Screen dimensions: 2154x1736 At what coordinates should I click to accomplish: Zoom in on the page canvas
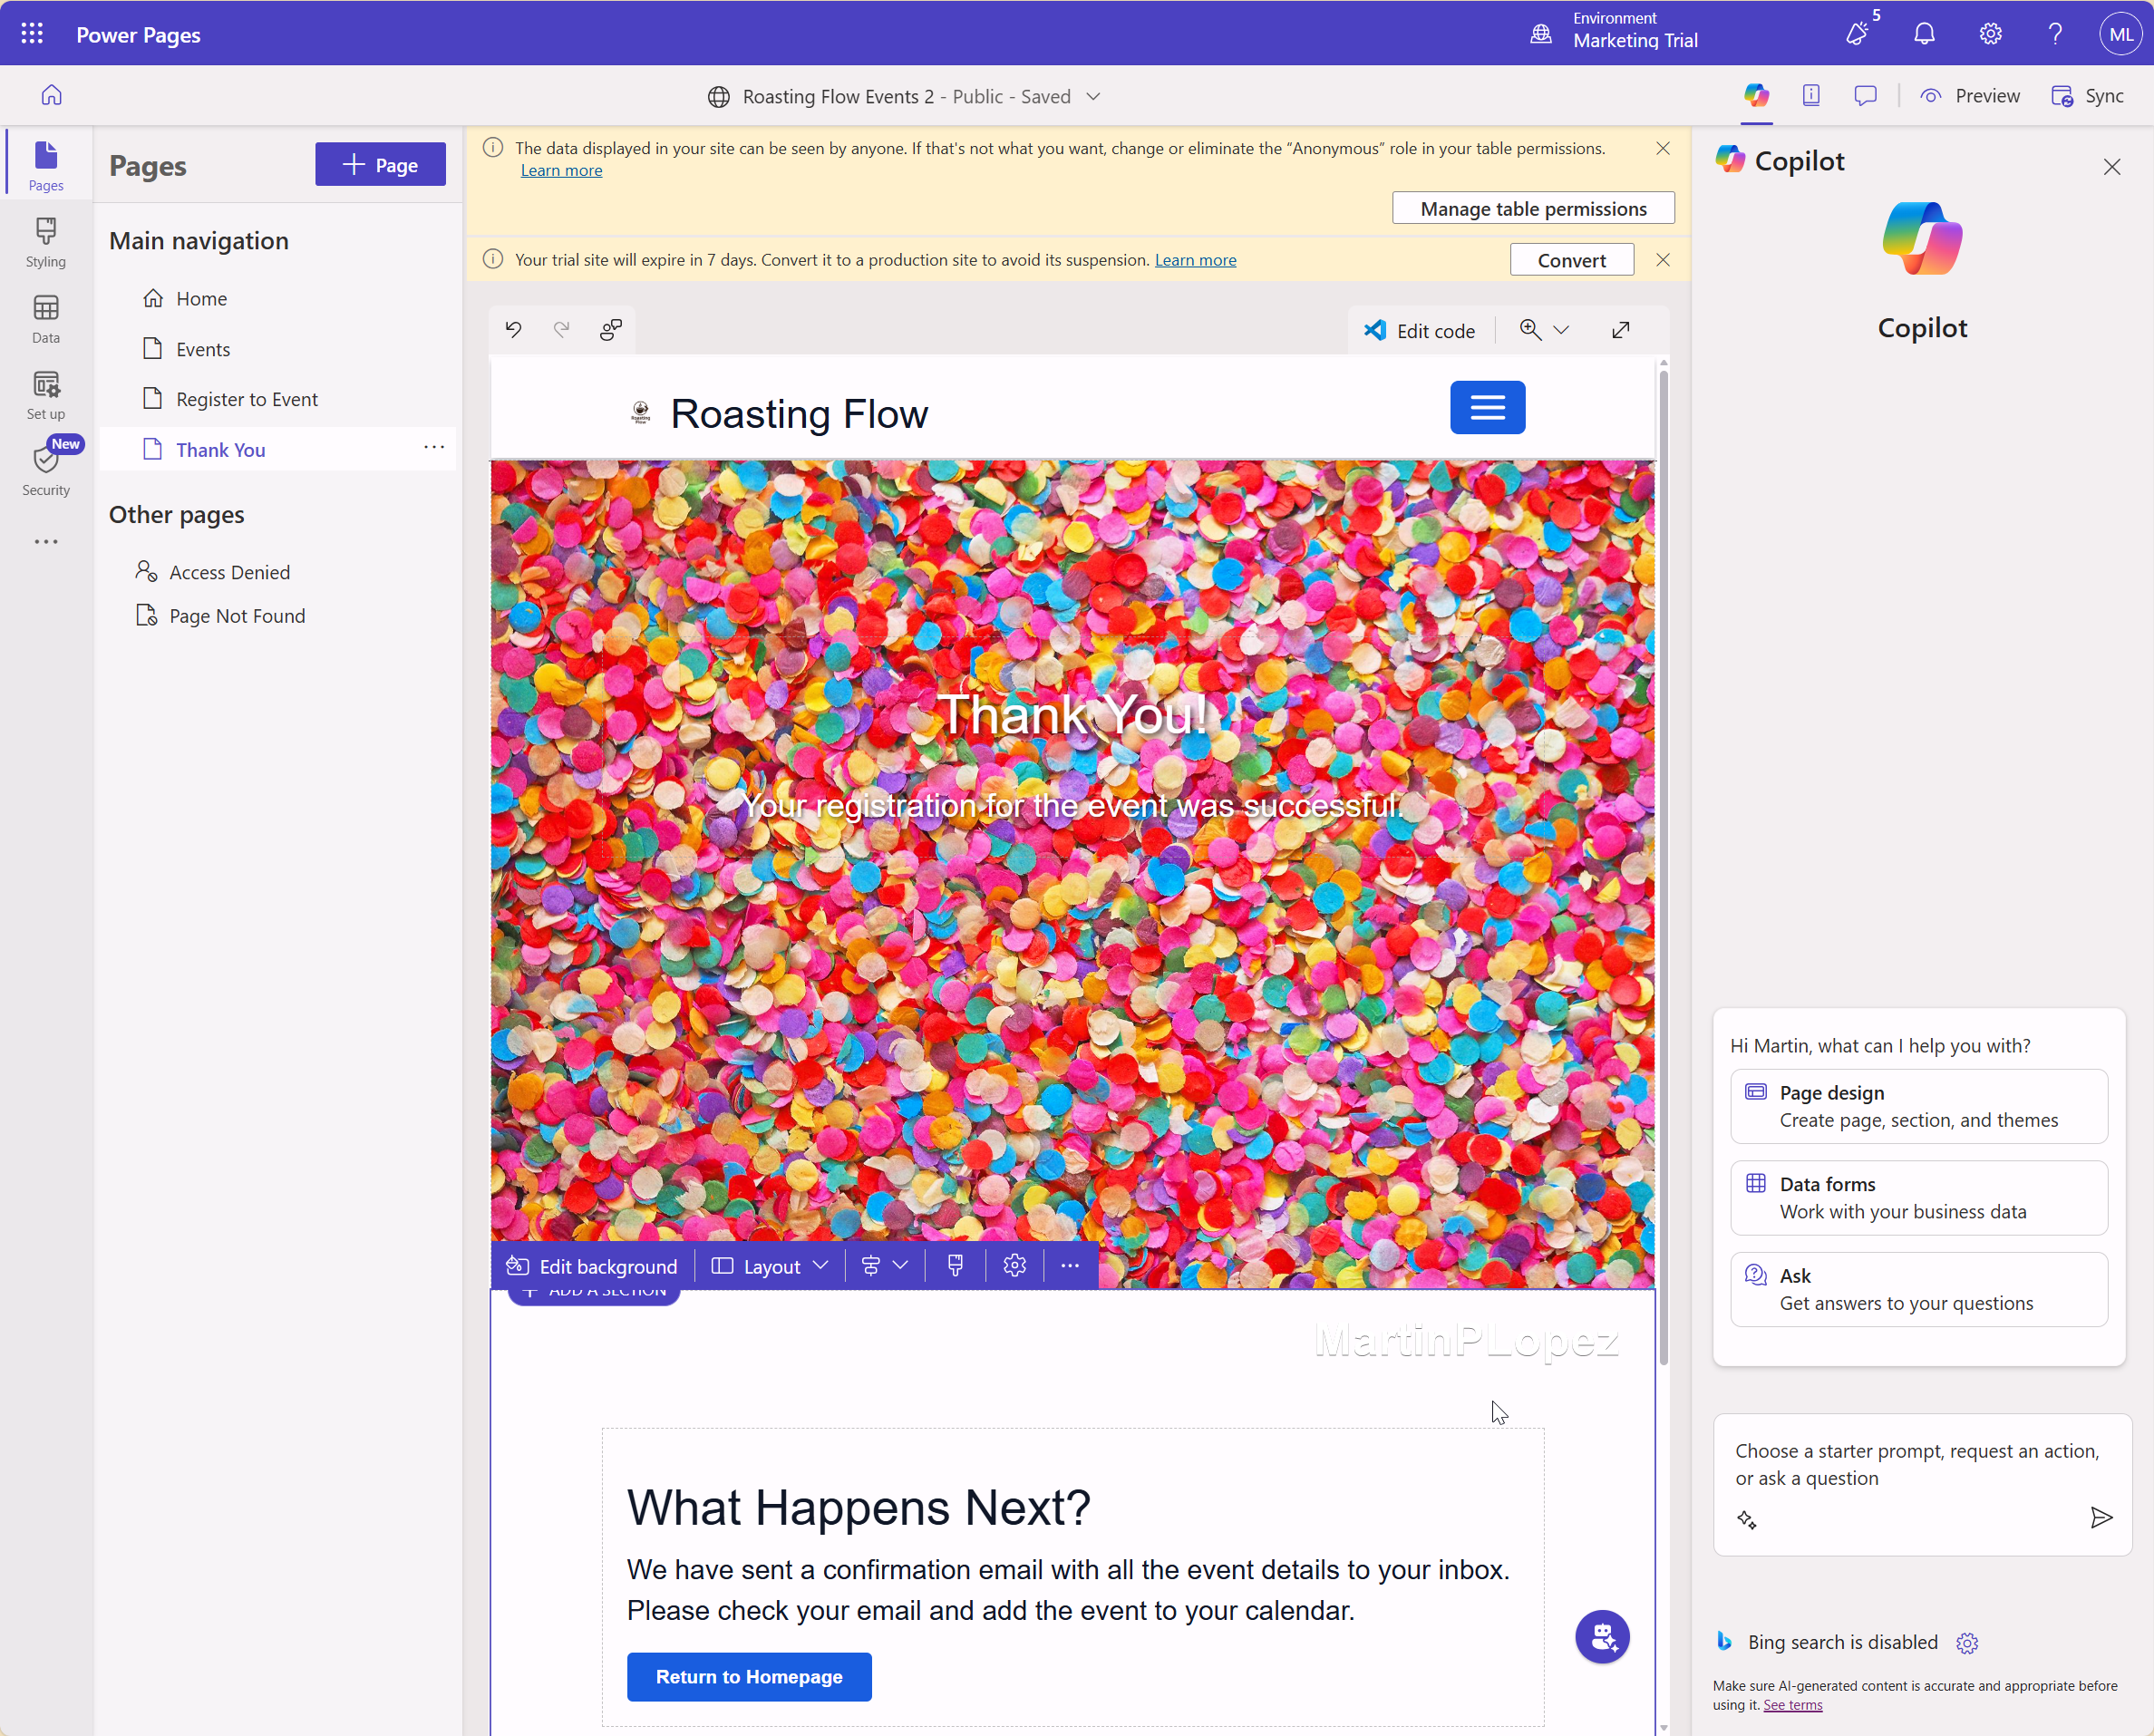[1530, 329]
